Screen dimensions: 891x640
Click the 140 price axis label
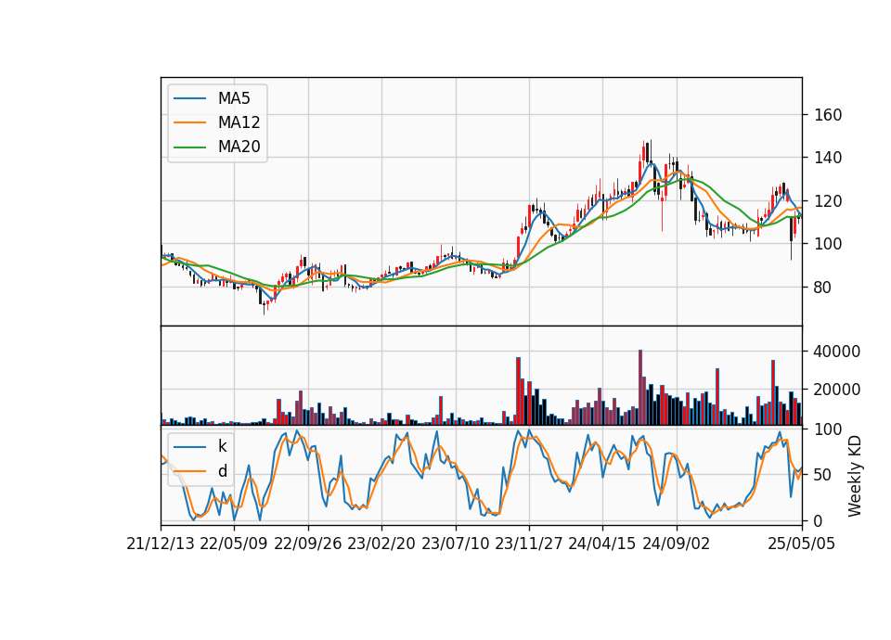click(828, 158)
